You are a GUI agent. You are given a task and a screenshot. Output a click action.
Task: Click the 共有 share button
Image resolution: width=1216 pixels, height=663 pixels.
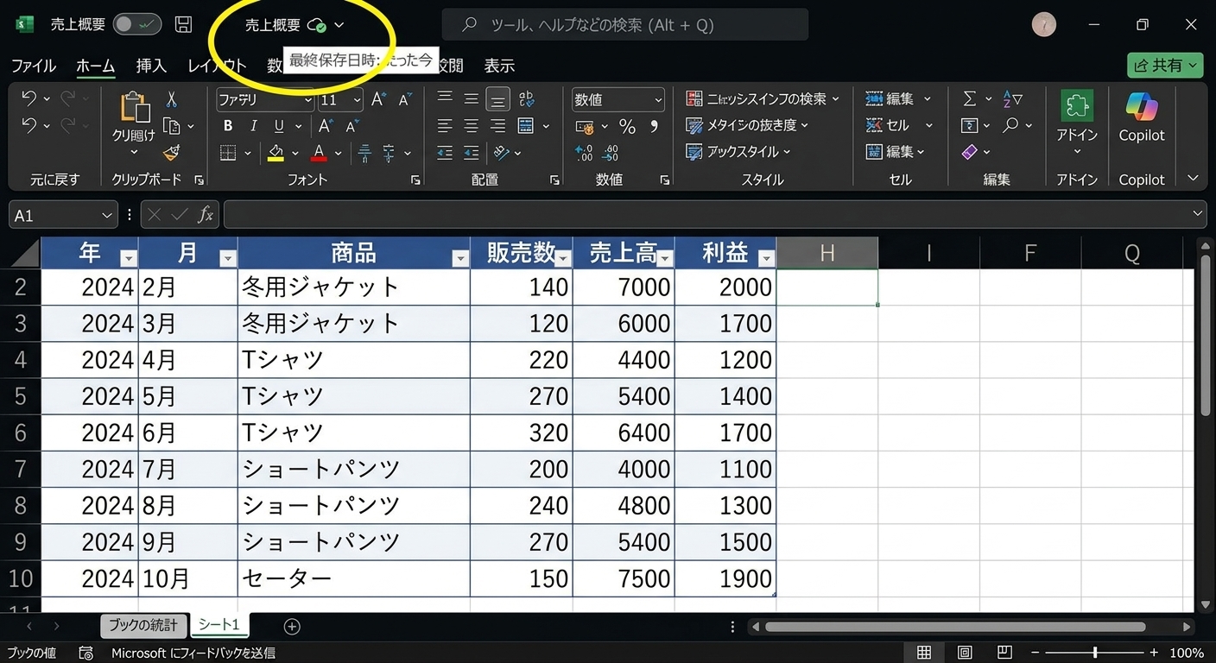coord(1165,66)
